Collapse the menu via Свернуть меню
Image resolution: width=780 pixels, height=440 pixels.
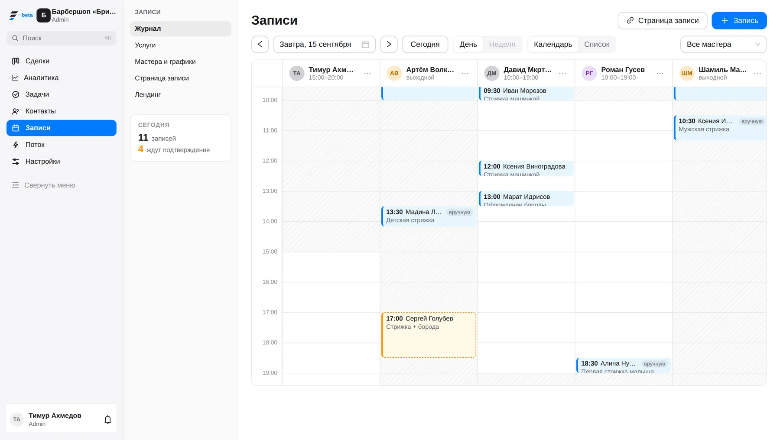[x=61, y=185]
